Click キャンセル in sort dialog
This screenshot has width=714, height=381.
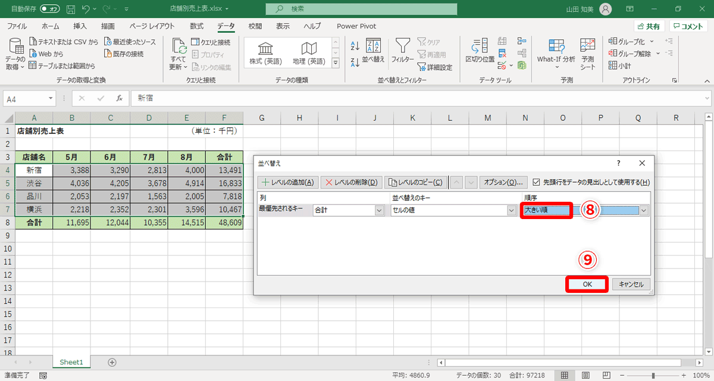coord(632,285)
